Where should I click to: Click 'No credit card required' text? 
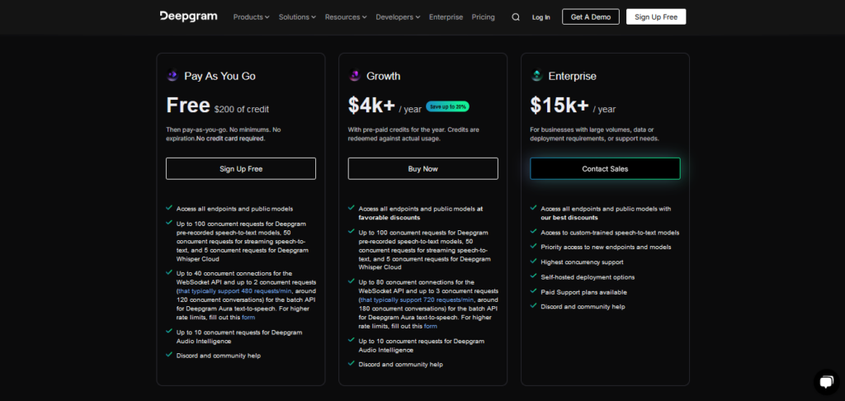coord(231,139)
